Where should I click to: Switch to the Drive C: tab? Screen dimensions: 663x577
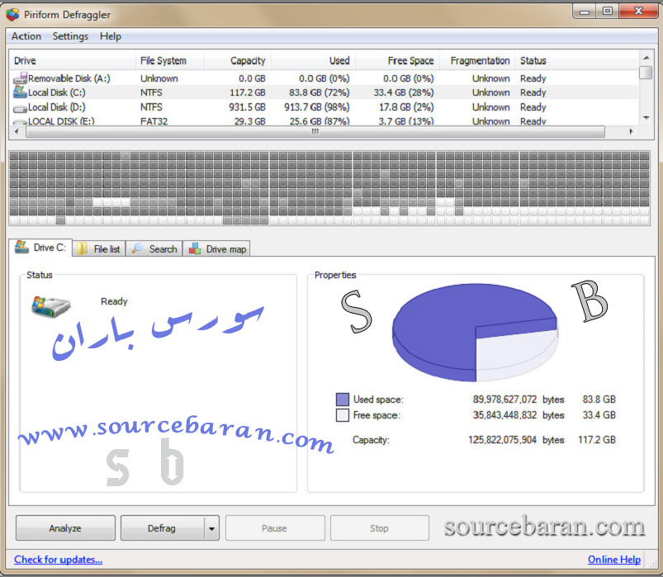coord(41,248)
